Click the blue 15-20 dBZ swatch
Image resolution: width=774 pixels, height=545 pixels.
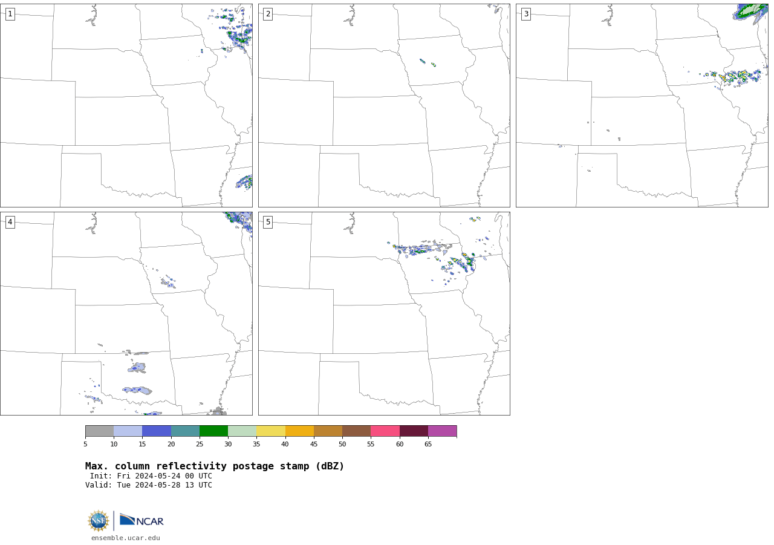(x=157, y=431)
